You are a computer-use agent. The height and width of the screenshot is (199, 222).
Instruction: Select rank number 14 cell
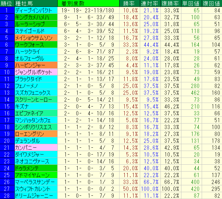point(7,100)
